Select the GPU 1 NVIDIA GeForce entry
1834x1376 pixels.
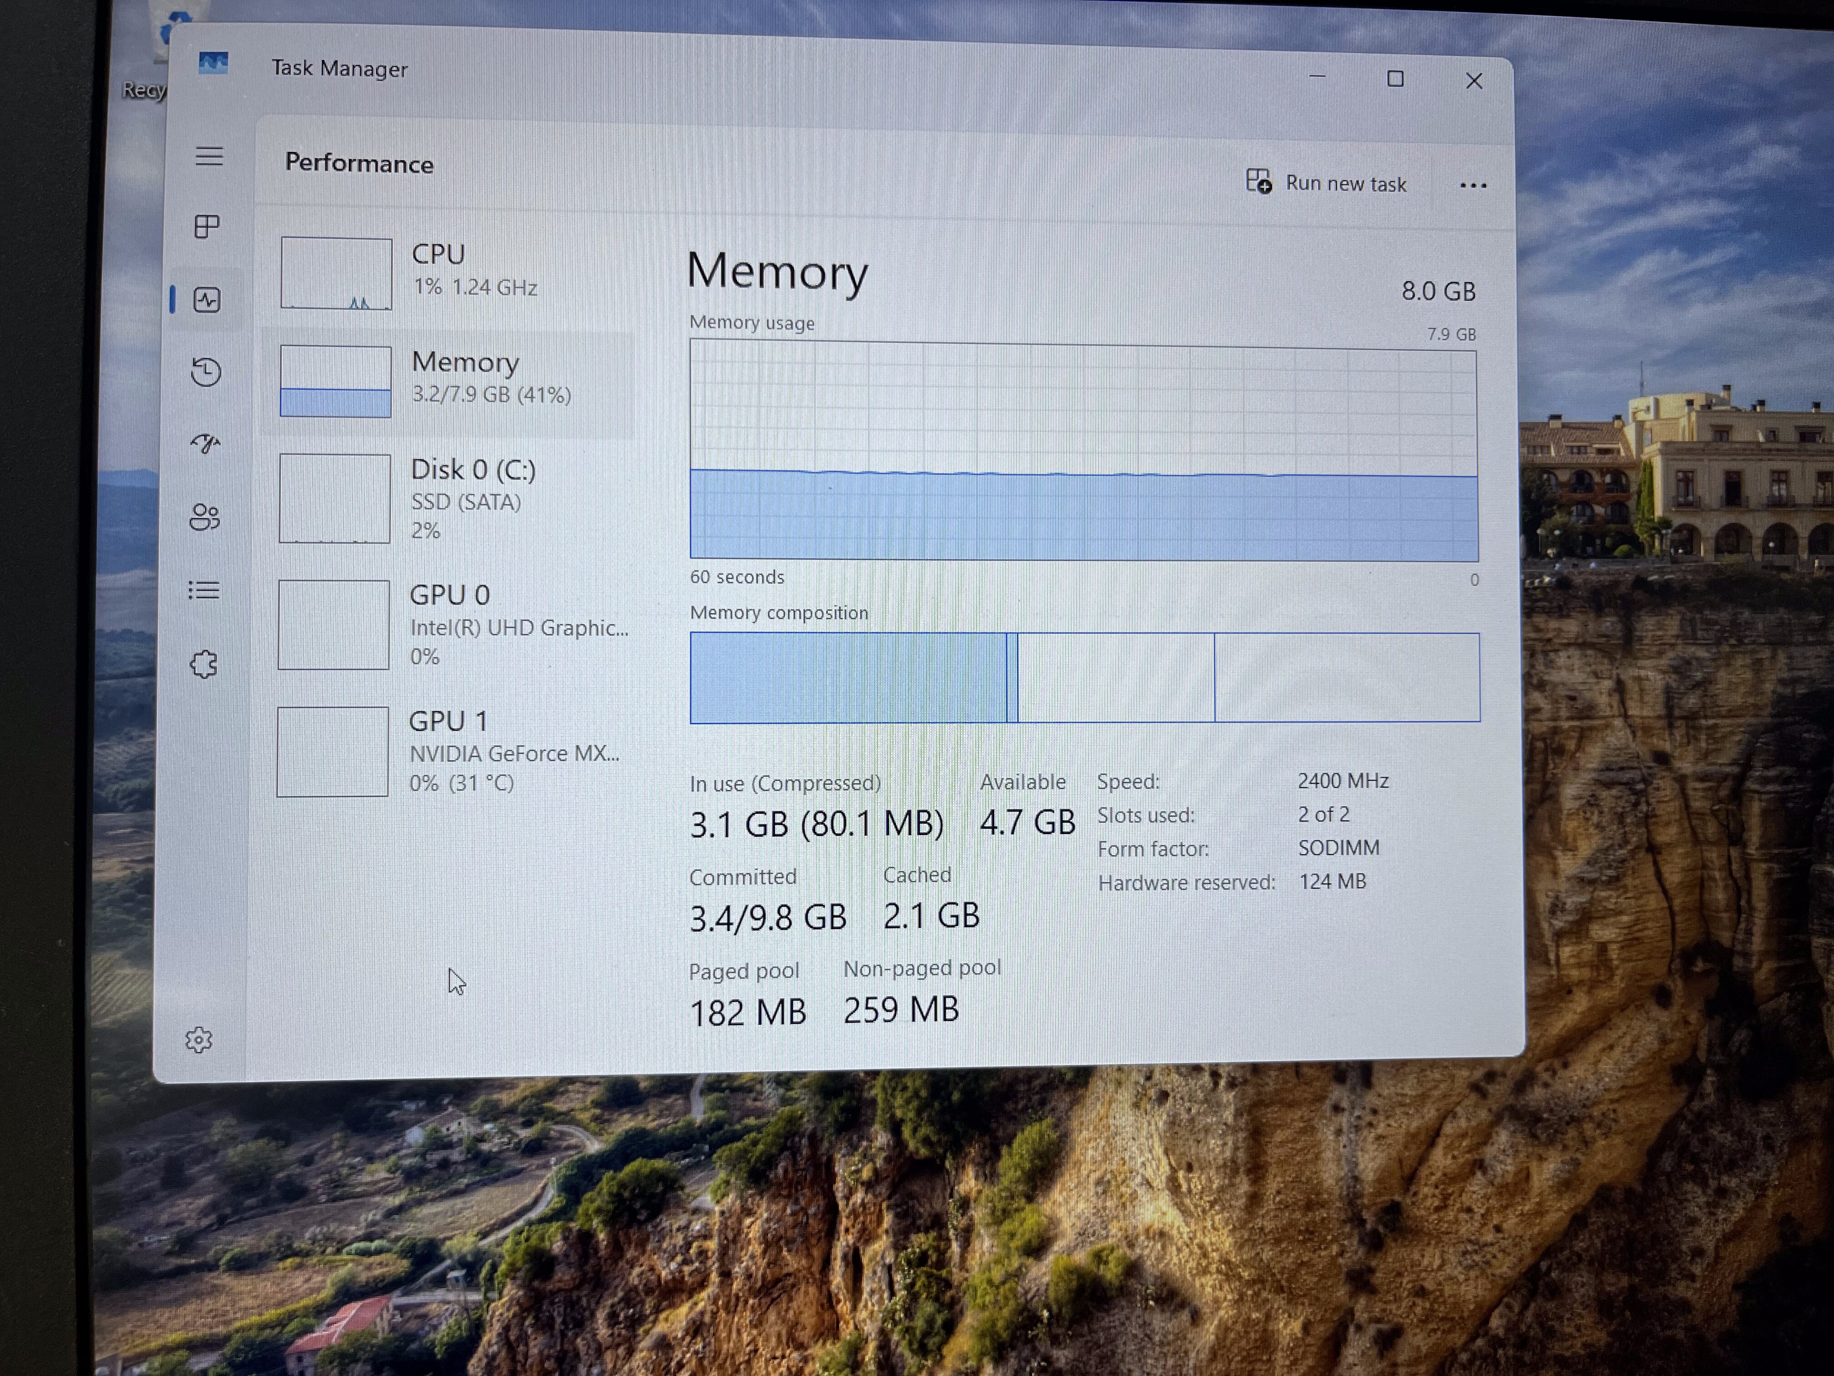click(x=448, y=751)
